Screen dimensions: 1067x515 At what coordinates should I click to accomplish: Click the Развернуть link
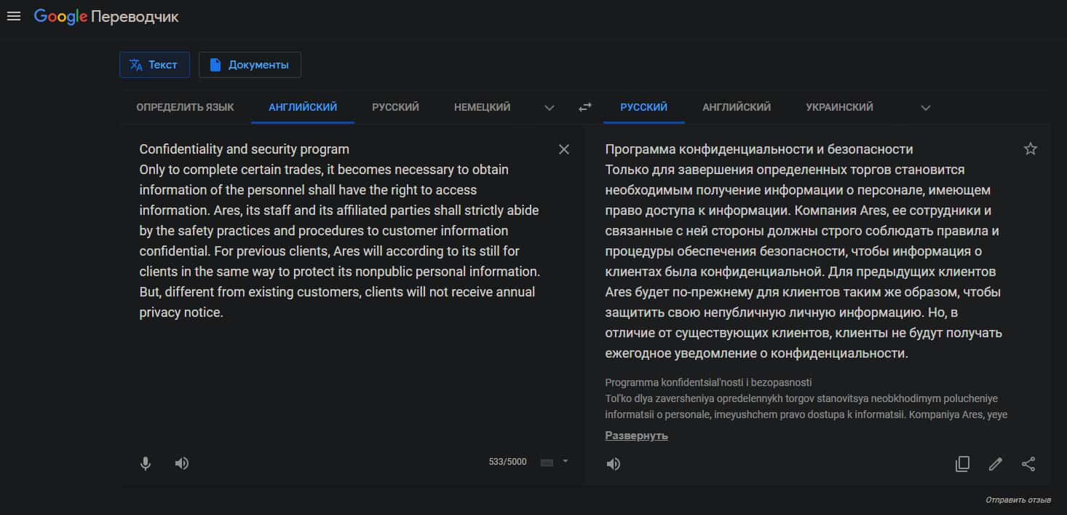[x=636, y=436]
